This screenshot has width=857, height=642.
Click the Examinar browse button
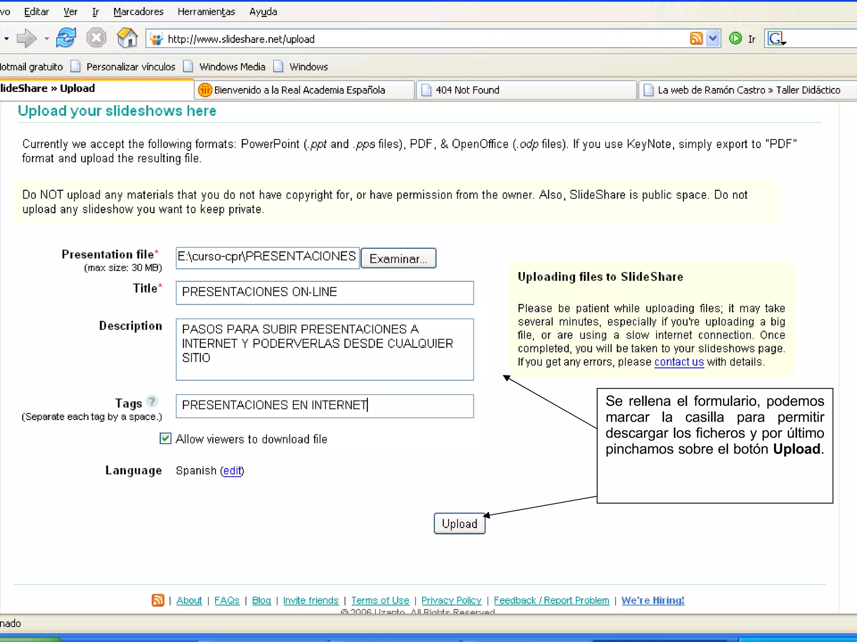point(398,258)
